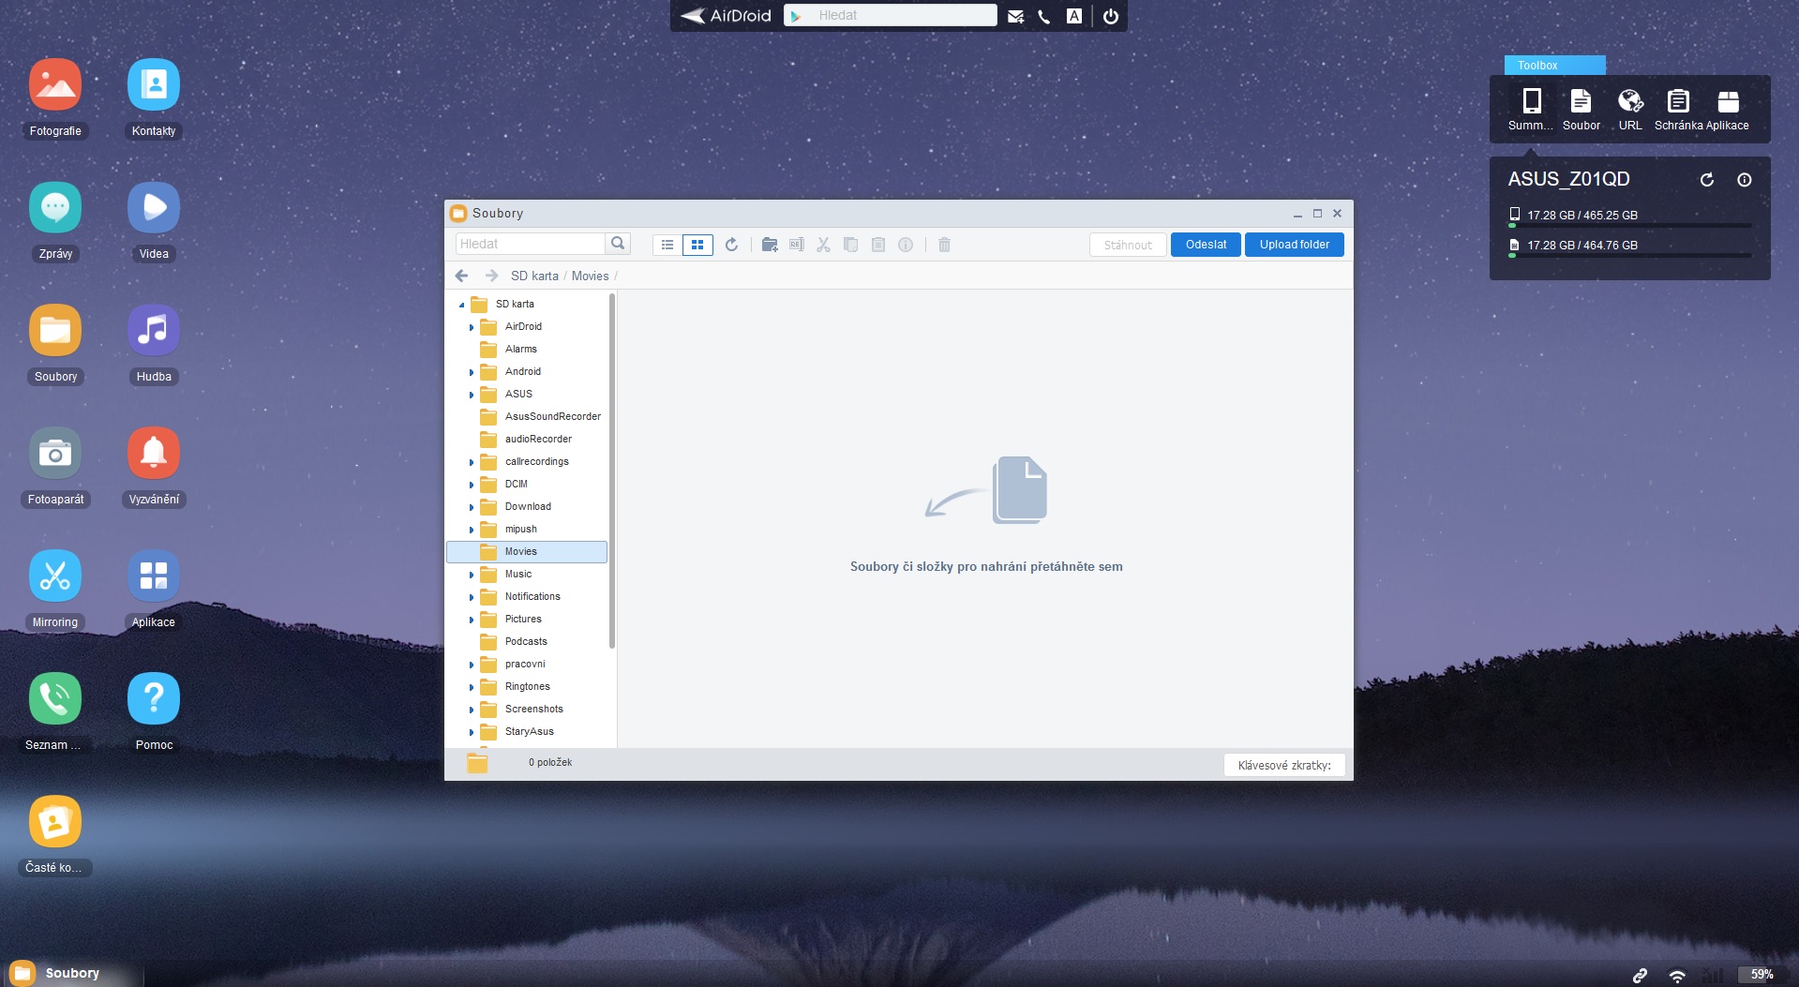The image size is (1799, 987).
Task: Open the Hudba music desktop icon
Action: click(x=154, y=331)
